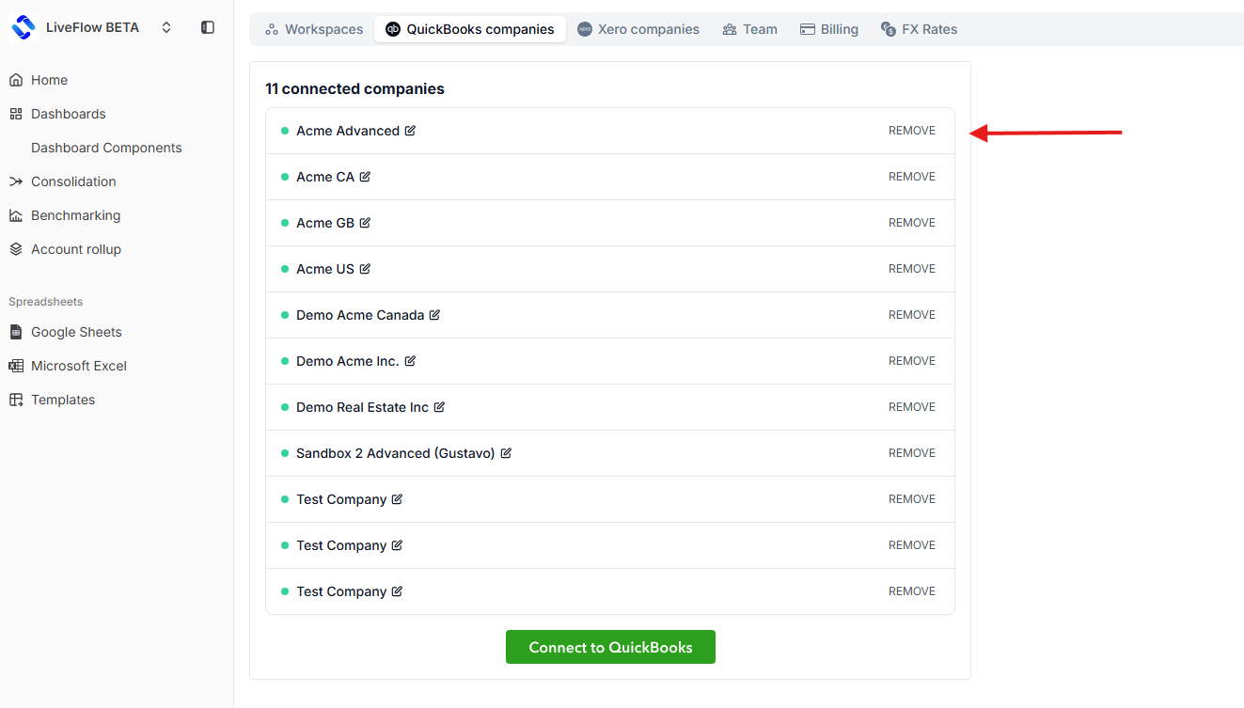Connect to QuickBooks with the green button
This screenshot has height=708, width=1244.
(610, 647)
